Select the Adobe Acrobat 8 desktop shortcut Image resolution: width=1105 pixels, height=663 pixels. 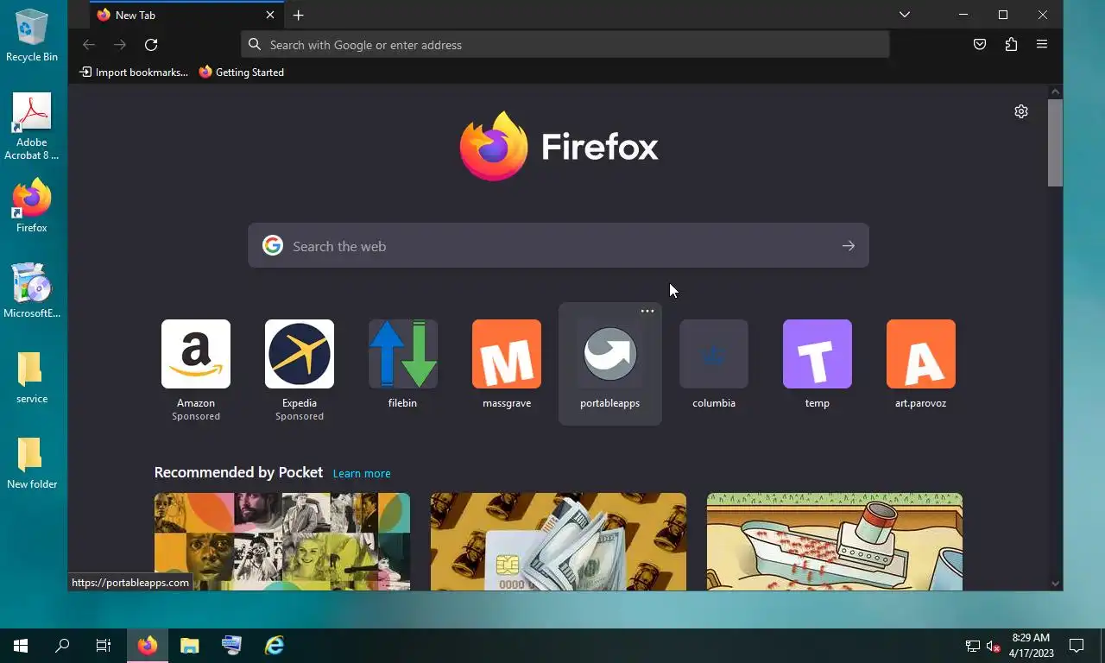point(32,127)
